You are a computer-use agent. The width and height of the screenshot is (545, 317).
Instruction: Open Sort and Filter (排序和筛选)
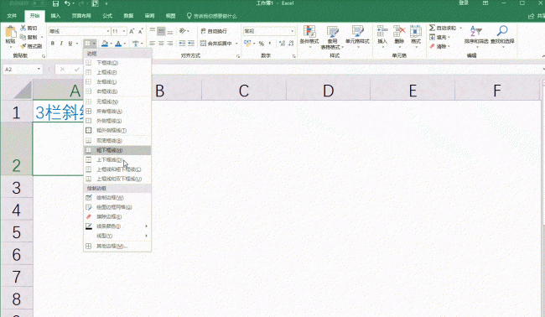pos(476,36)
